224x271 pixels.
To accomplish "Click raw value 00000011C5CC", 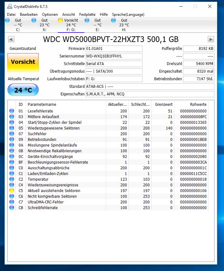I will click(193, 173).
